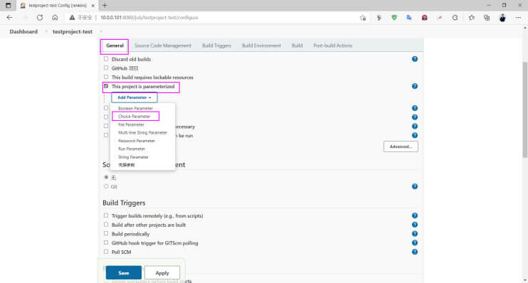Show help for This project is parameterized
The width and height of the screenshot is (528, 283).
click(415, 86)
